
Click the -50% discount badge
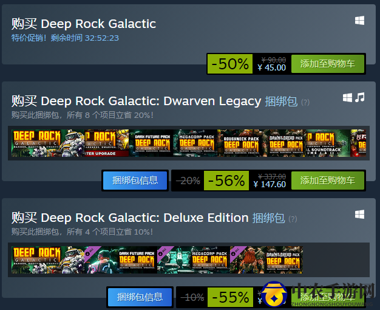[x=229, y=64]
